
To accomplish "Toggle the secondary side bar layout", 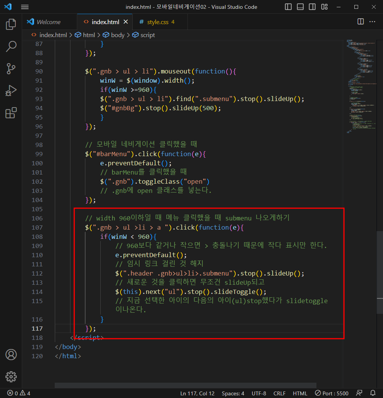I will click(x=312, y=7).
